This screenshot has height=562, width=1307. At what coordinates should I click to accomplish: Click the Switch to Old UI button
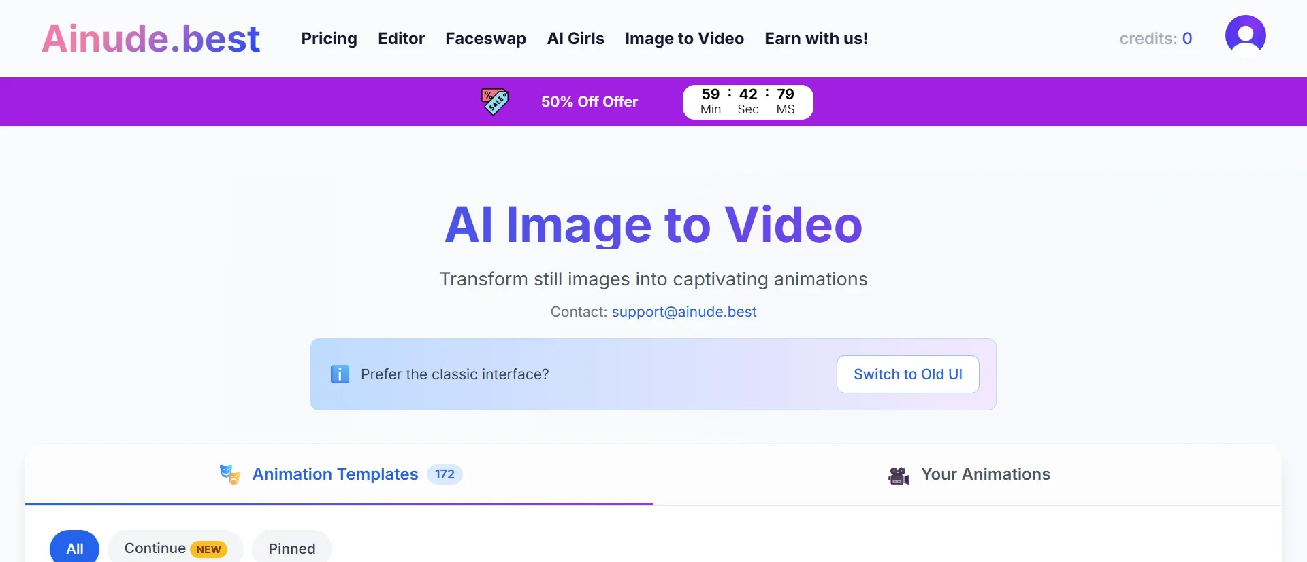(x=908, y=374)
